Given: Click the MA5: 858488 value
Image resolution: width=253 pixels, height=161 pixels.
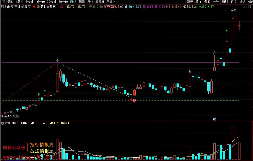Looking at the screenshot, I should 39,123.
